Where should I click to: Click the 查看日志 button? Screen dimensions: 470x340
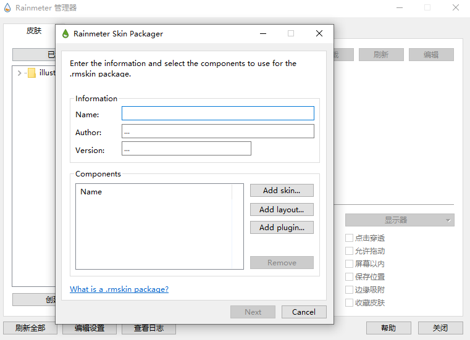click(149, 329)
